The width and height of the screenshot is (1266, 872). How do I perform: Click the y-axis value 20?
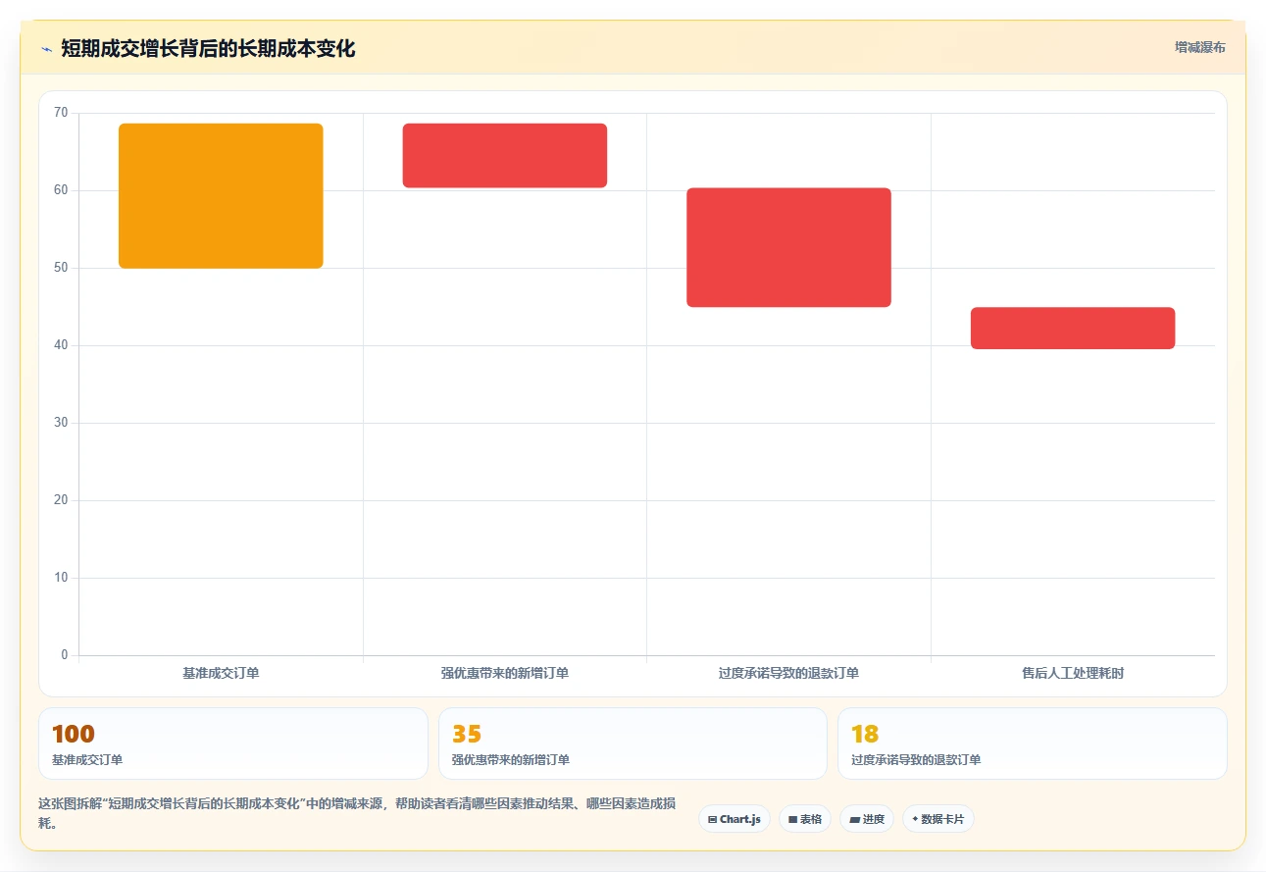pyautogui.click(x=61, y=500)
